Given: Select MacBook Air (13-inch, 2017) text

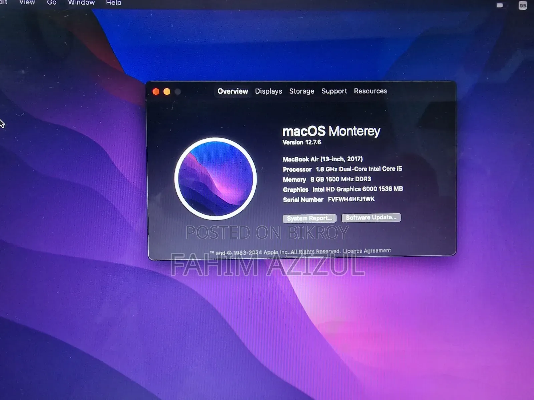Looking at the screenshot, I should point(323,159).
